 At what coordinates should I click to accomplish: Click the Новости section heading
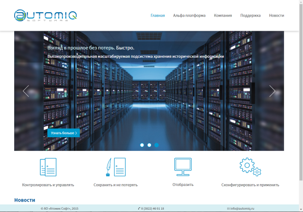[x=25, y=200]
